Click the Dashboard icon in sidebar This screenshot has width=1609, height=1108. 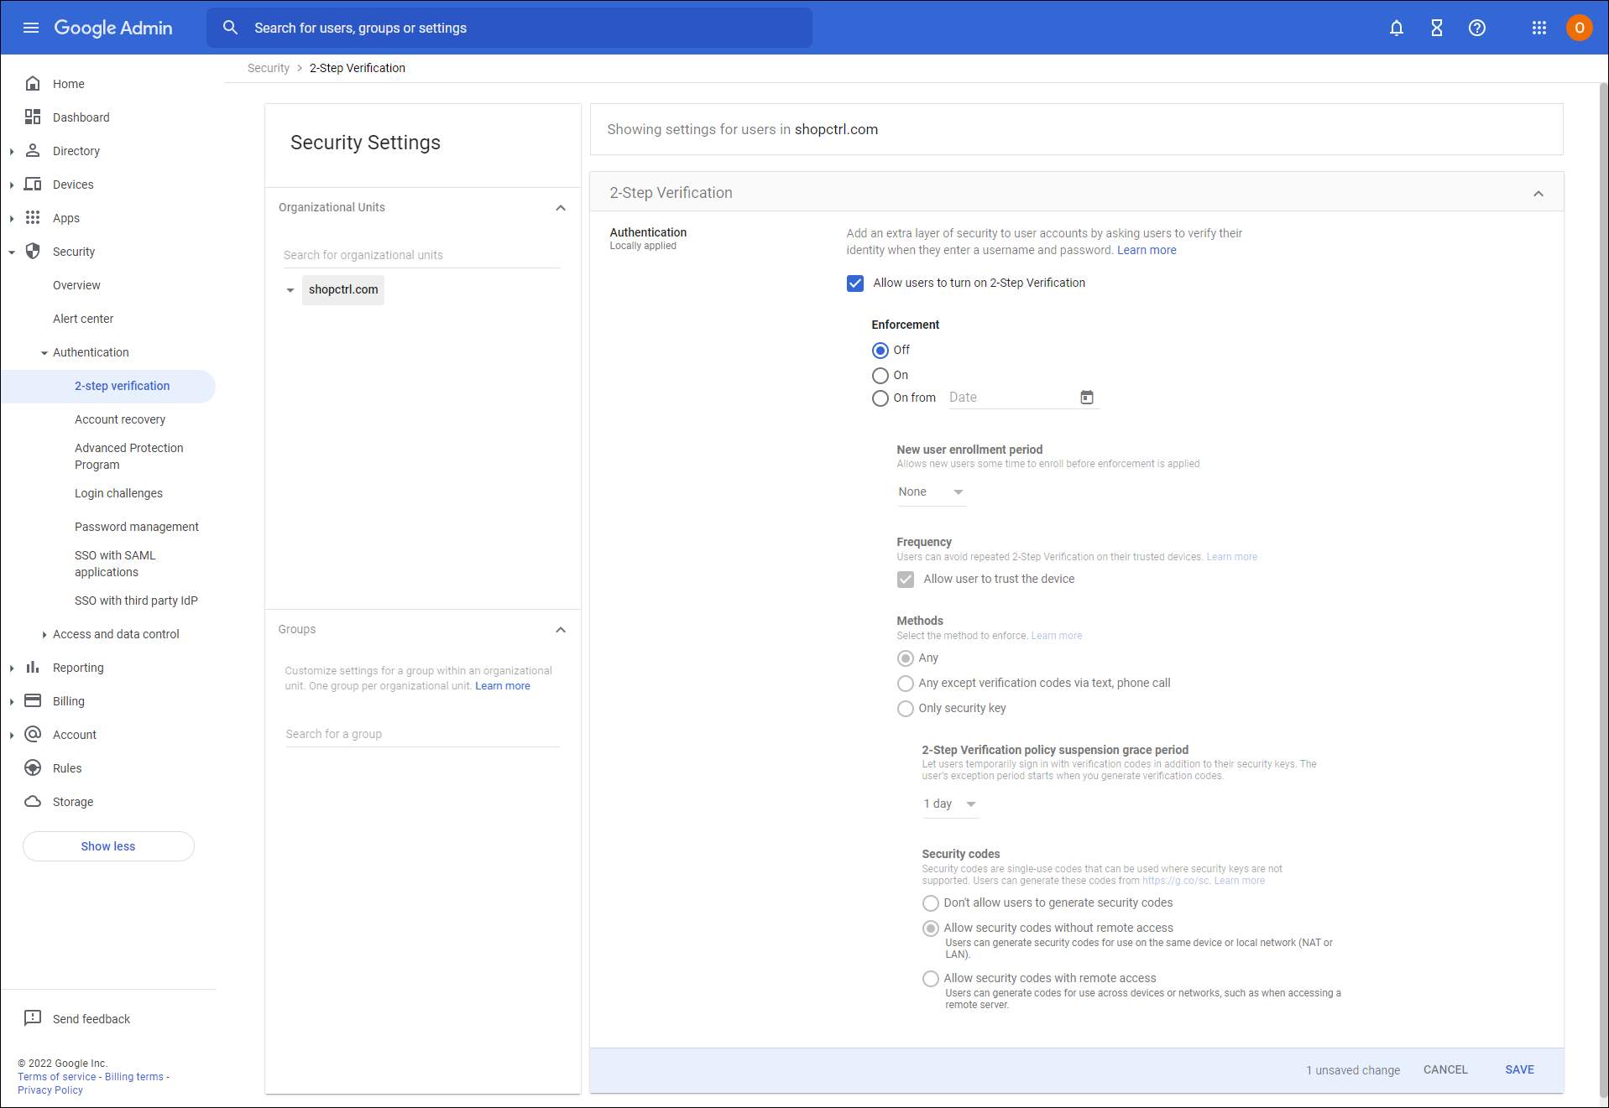pyautogui.click(x=33, y=117)
